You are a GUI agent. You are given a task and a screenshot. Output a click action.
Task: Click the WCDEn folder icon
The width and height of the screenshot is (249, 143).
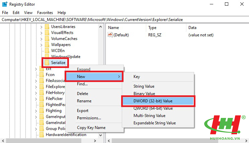[47, 51]
